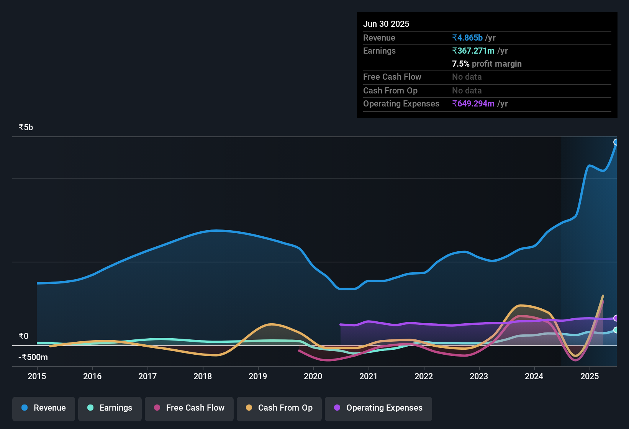Toggle the Earnings series visibility
Screen dimensions: 629x429
click(110, 408)
